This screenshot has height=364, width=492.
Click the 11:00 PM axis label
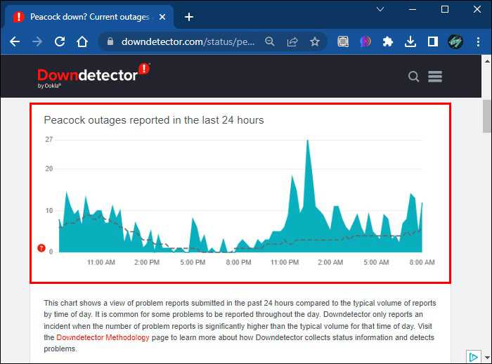point(285,262)
